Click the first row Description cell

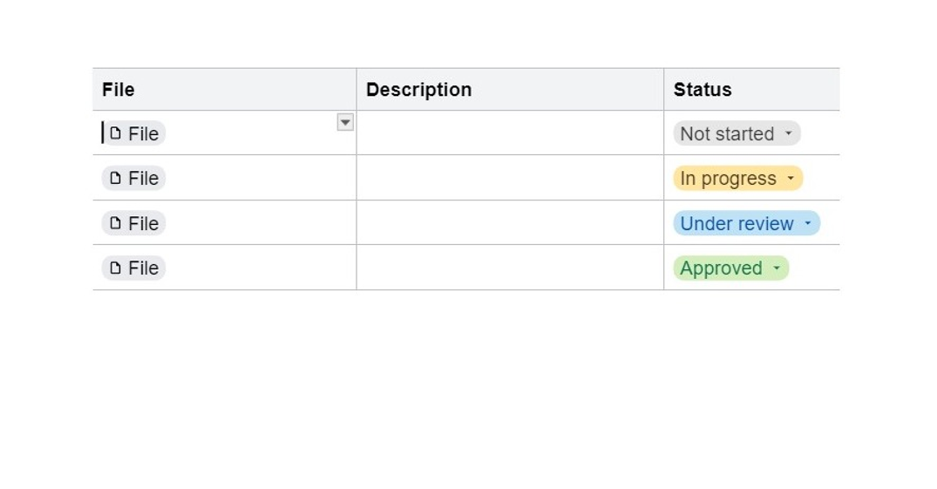[x=510, y=133]
